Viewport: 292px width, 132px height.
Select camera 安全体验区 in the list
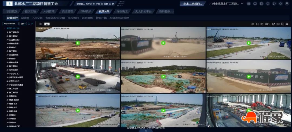click(x=14, y=70)
